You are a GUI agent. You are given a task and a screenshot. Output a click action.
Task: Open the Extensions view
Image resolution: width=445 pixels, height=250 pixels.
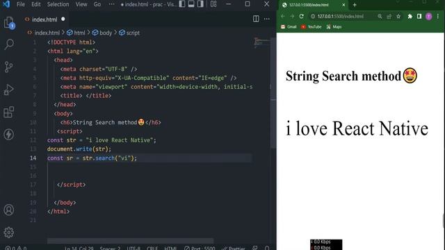click(x=9, y=112)
